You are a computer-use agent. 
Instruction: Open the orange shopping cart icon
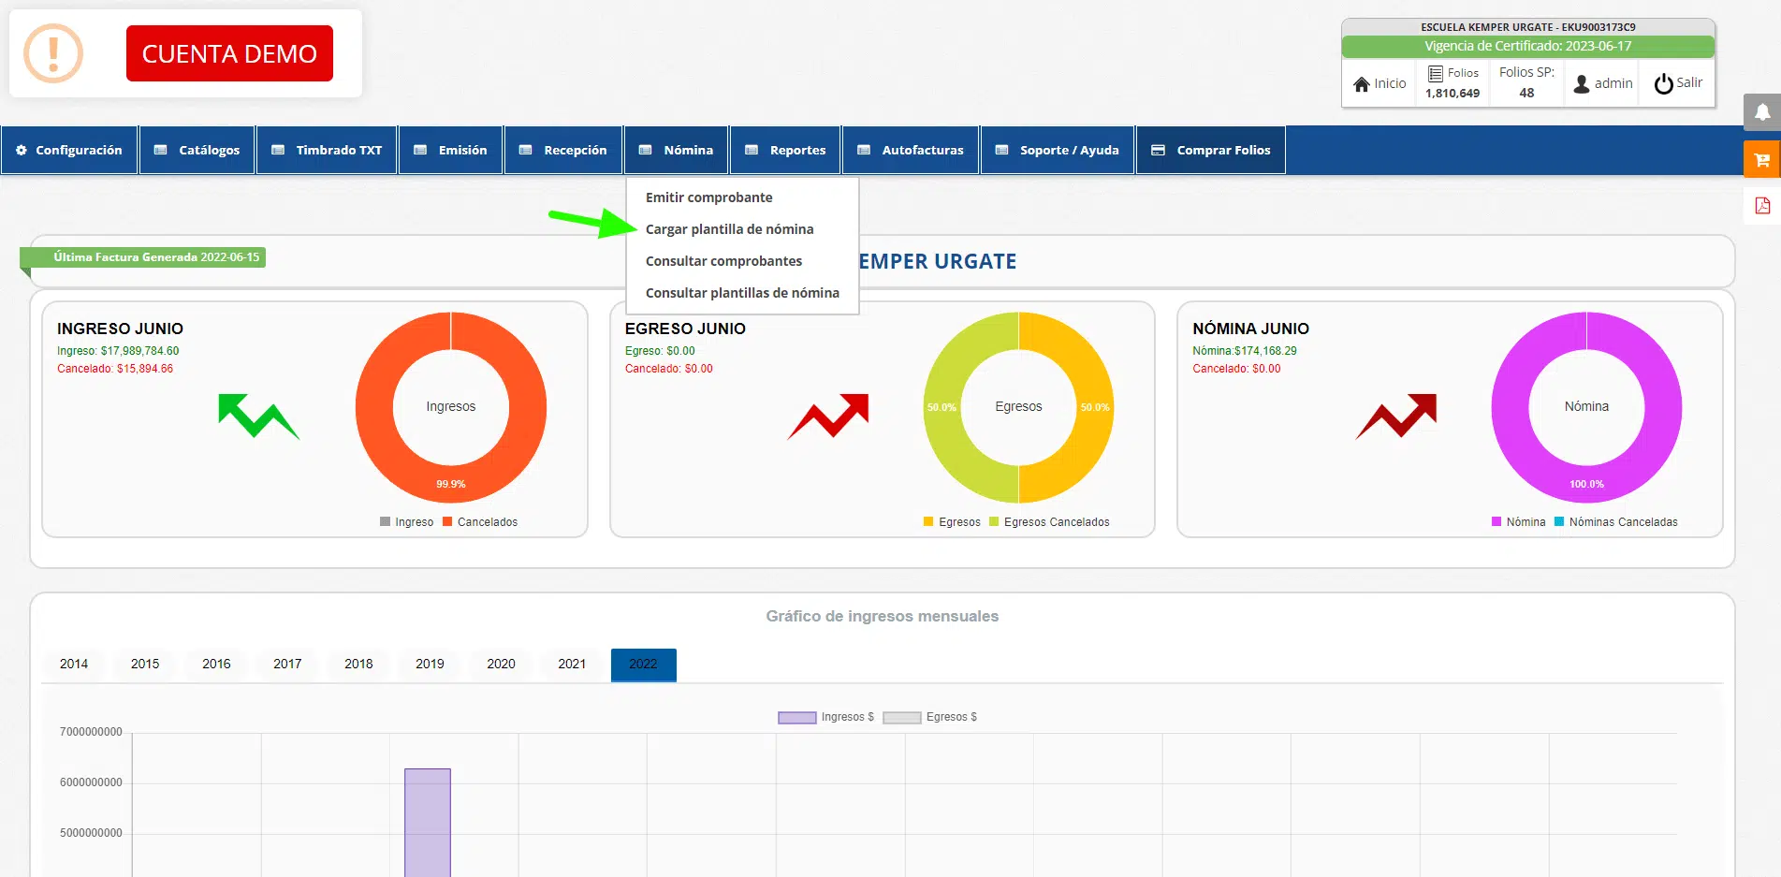click(1761, 159)
